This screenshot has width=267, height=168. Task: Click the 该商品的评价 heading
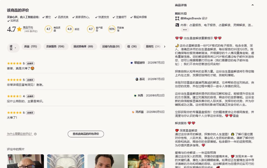(x=18, y=10)
